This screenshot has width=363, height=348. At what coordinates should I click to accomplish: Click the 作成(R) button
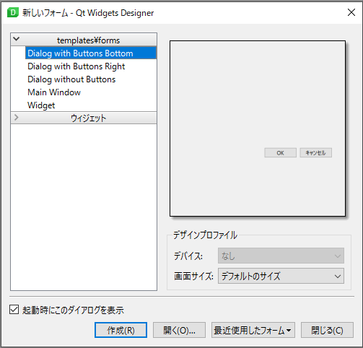pyautogui.click(x=121, y=330)
